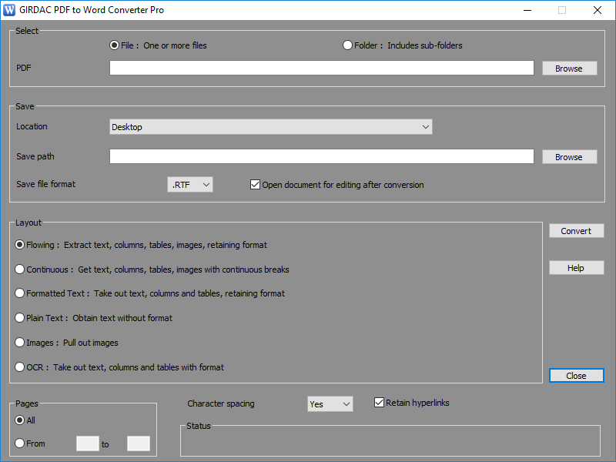
Task: Click the From start page field
Action: point(88,444)
